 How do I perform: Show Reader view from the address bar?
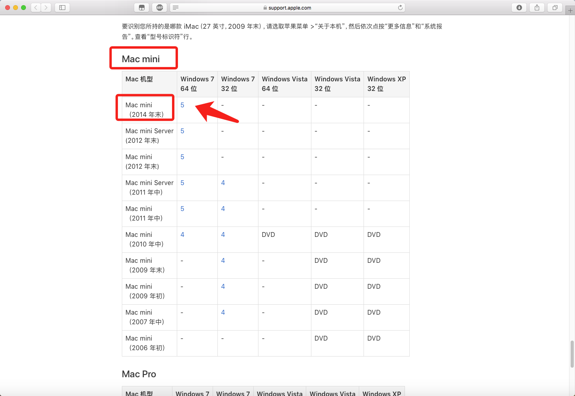pyautogui.click(x=176, y=8)
